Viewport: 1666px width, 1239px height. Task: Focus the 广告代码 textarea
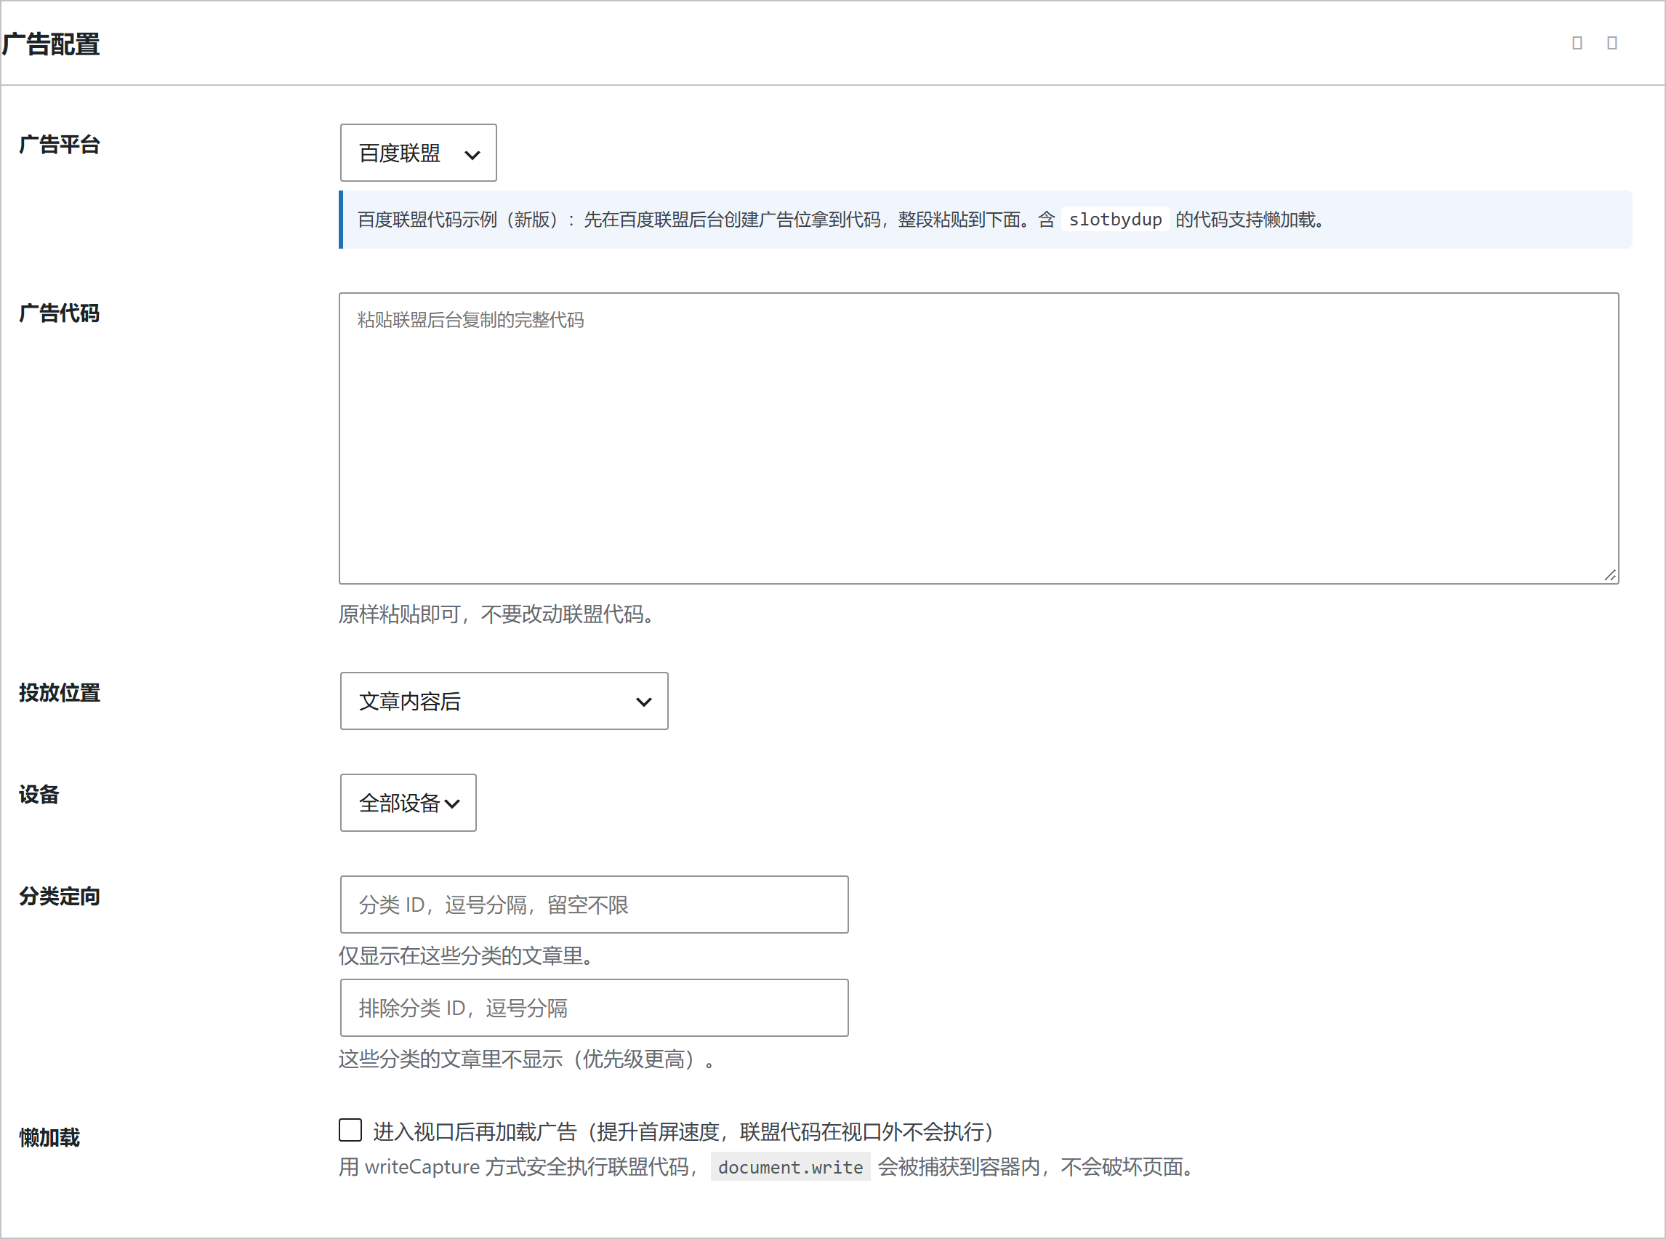click(978, 438)
